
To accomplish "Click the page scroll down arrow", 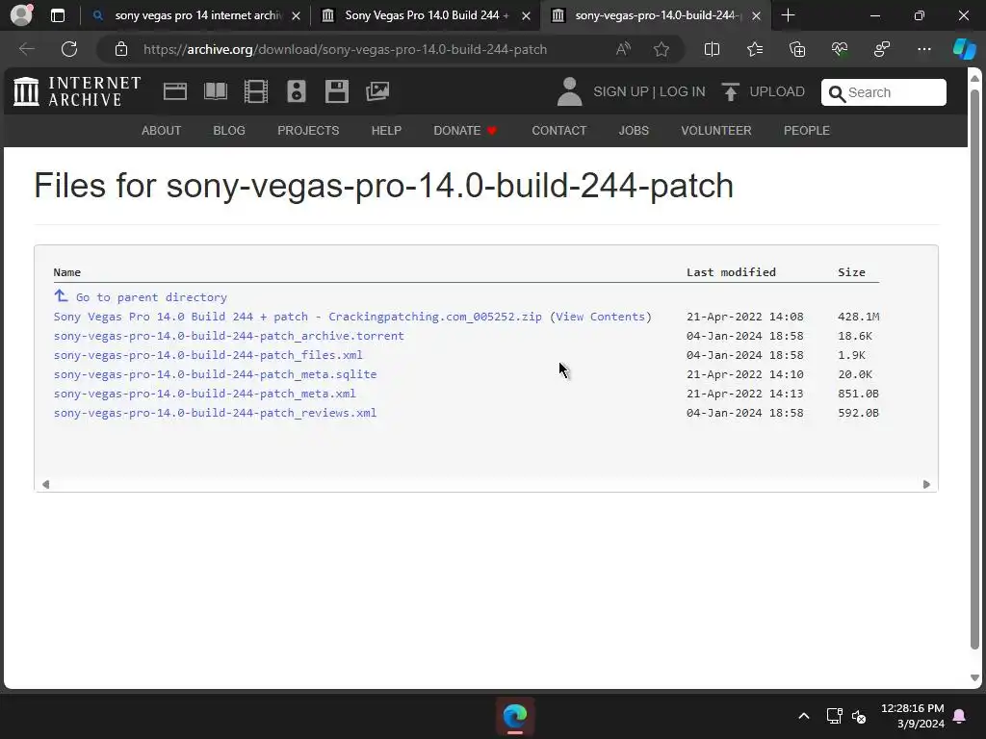I will pos(974,677).
